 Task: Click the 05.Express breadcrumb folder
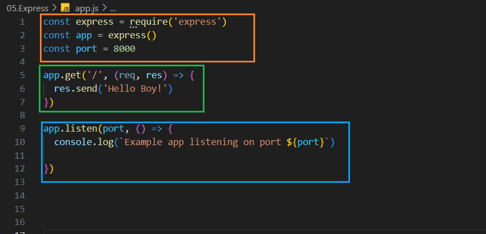pos(28,8)
